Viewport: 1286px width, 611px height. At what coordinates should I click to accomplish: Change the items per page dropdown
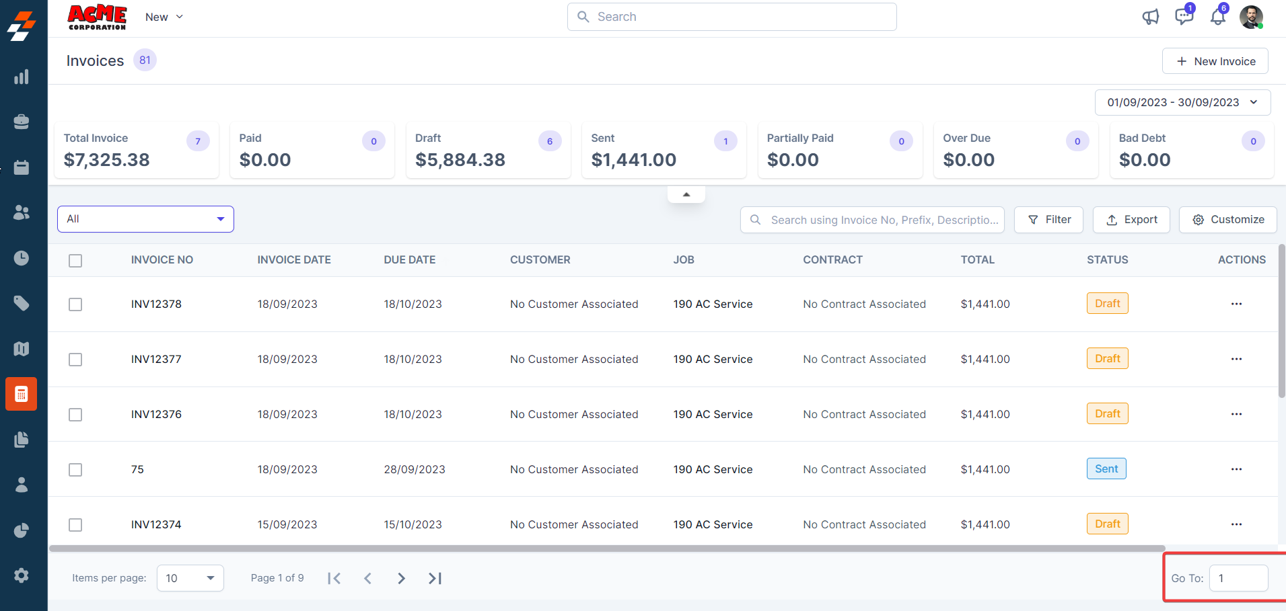(190, 578)
